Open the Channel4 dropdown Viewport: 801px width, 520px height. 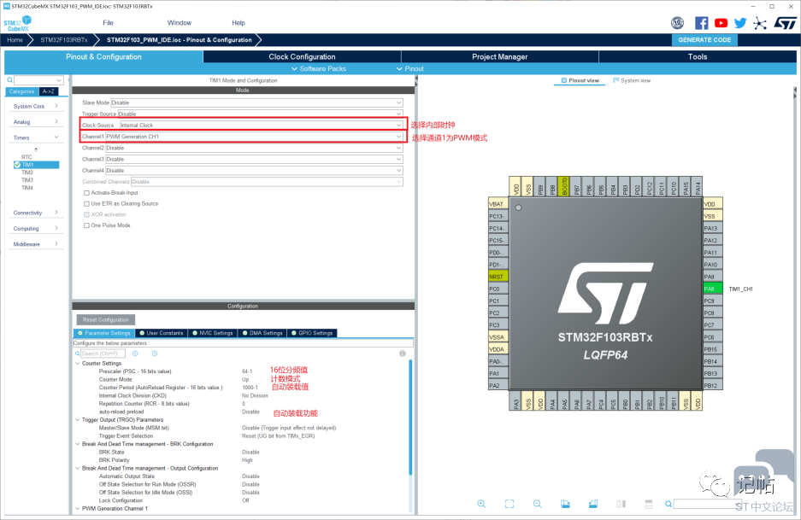pyautogui.click(x=254, y=171)
